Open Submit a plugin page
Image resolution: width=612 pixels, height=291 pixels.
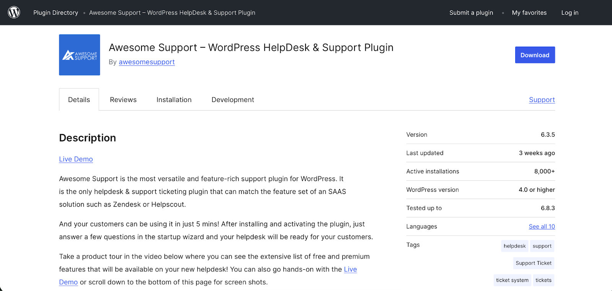point(471,13)
